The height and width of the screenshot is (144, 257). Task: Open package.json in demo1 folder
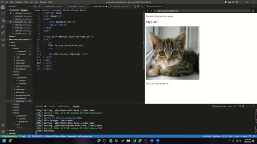(21, 69)
